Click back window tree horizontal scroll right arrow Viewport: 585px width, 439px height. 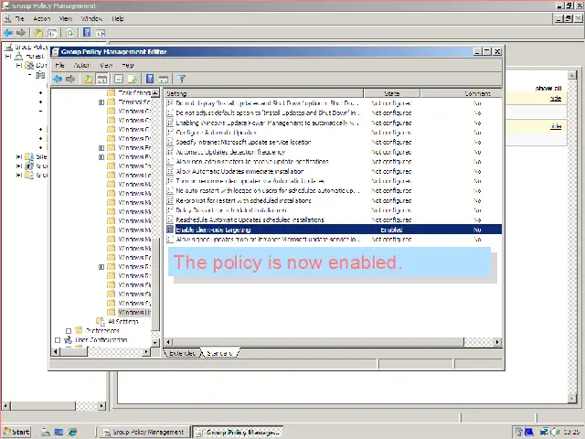click(x=101, y=406)
